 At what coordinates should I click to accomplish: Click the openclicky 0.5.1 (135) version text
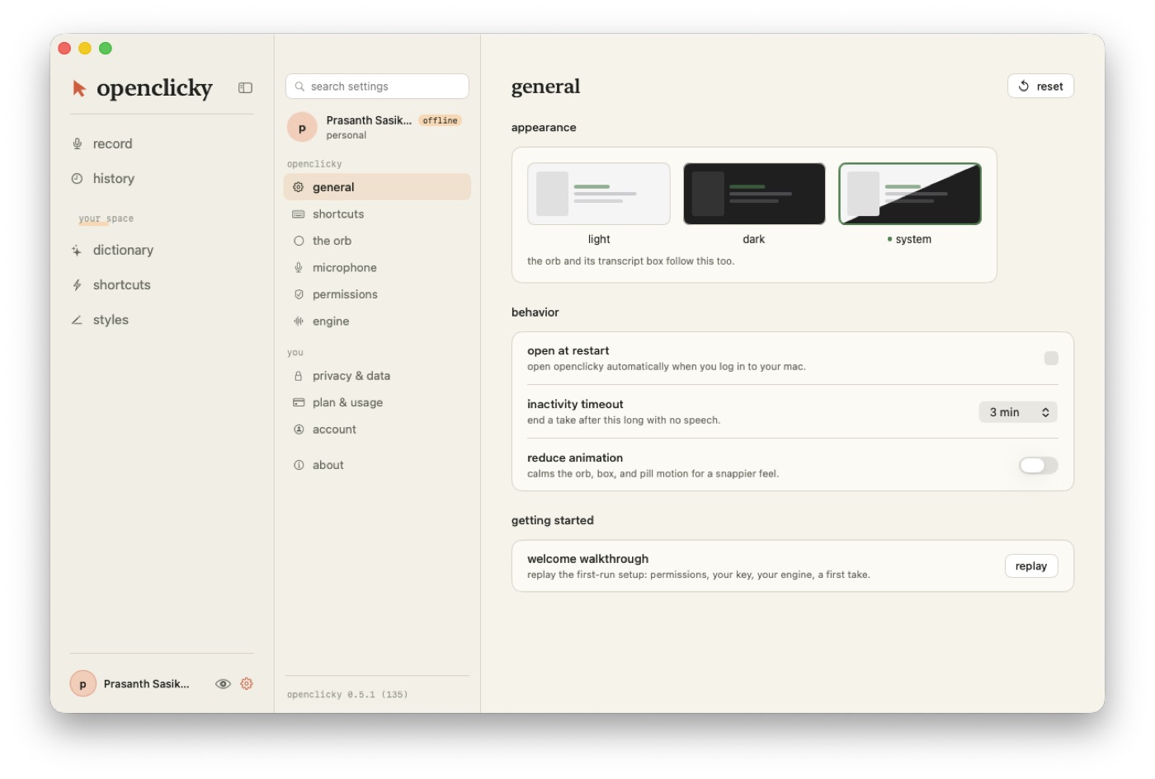pos(347,695)
